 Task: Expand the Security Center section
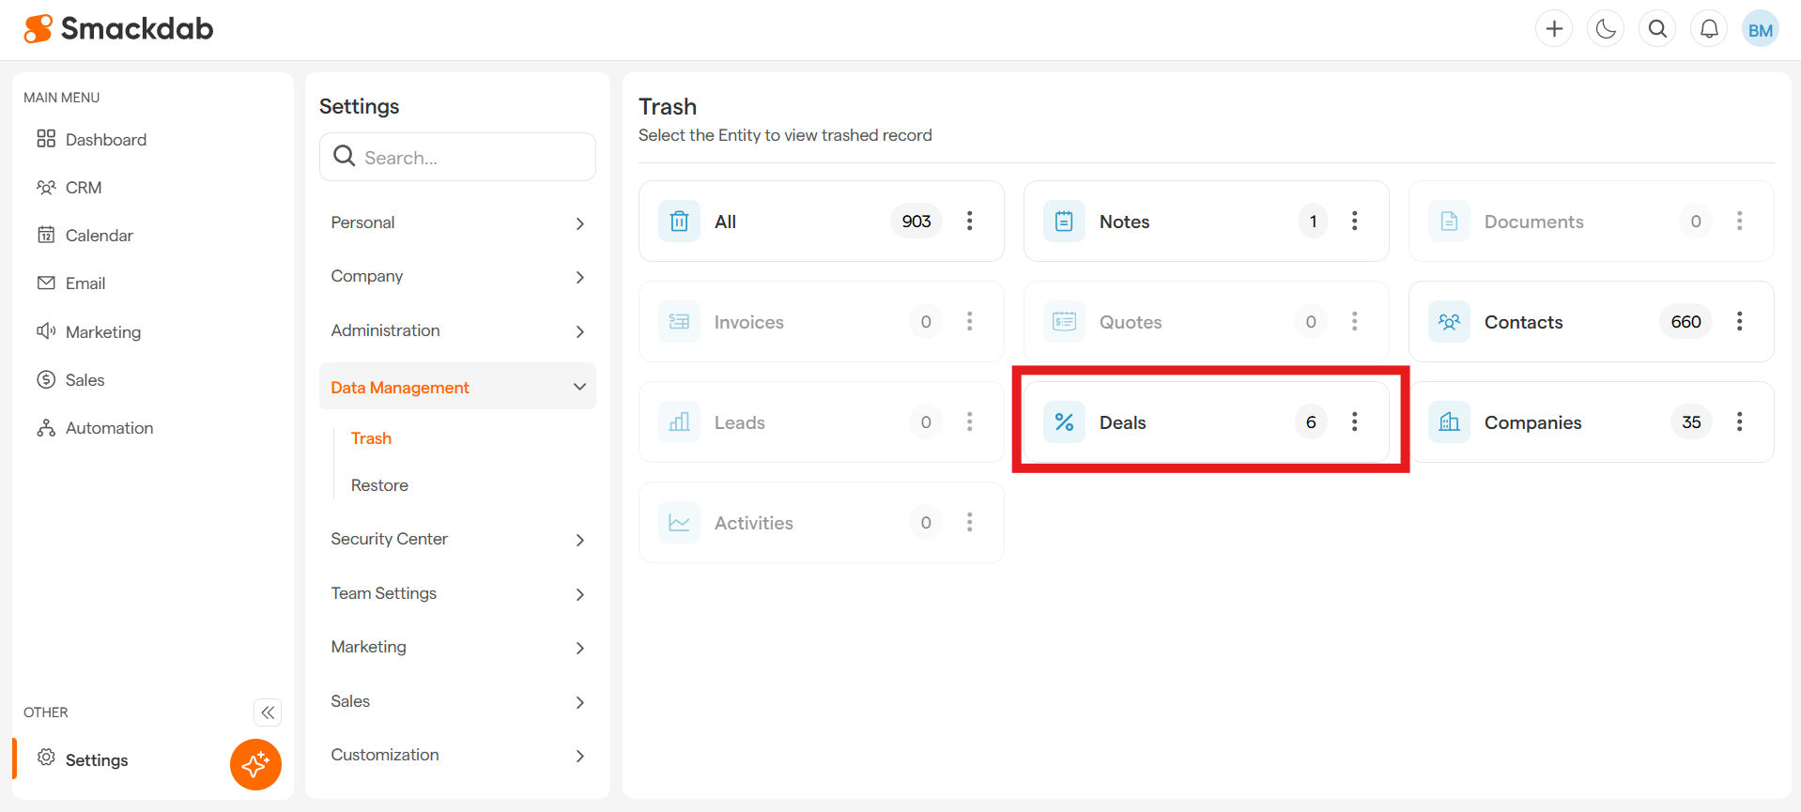click(457, 539)
